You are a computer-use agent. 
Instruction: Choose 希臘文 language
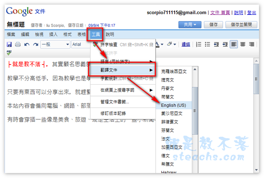tap(174, 164)
